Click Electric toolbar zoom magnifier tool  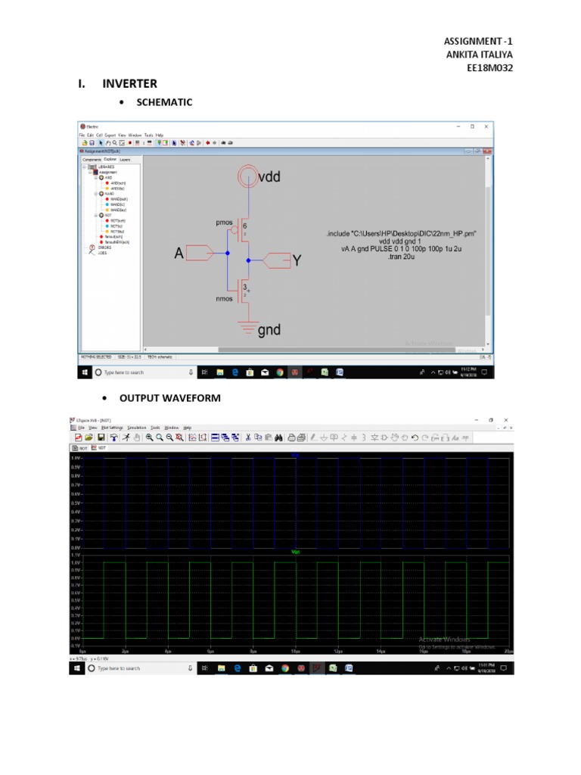click(114, 143)
